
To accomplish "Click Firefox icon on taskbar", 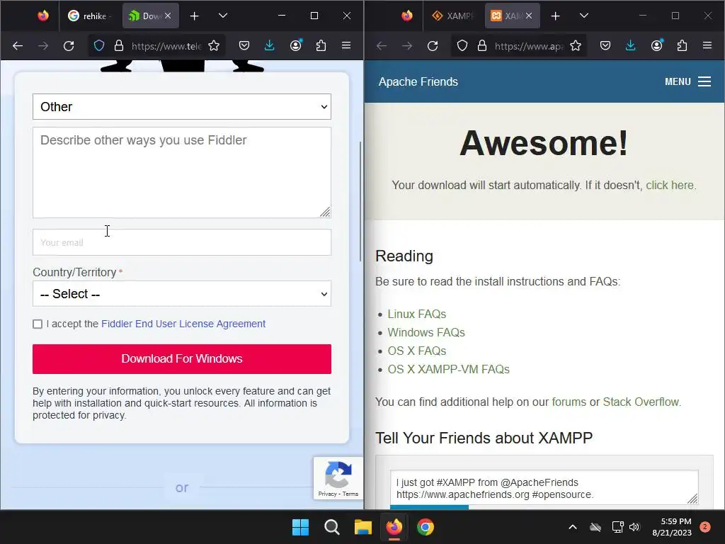I will [394, 527].
